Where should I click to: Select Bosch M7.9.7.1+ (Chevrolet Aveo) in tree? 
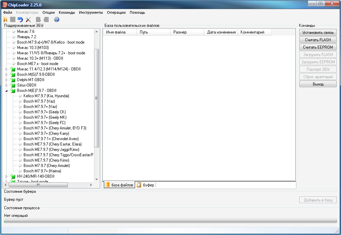[x=51, y=139]
